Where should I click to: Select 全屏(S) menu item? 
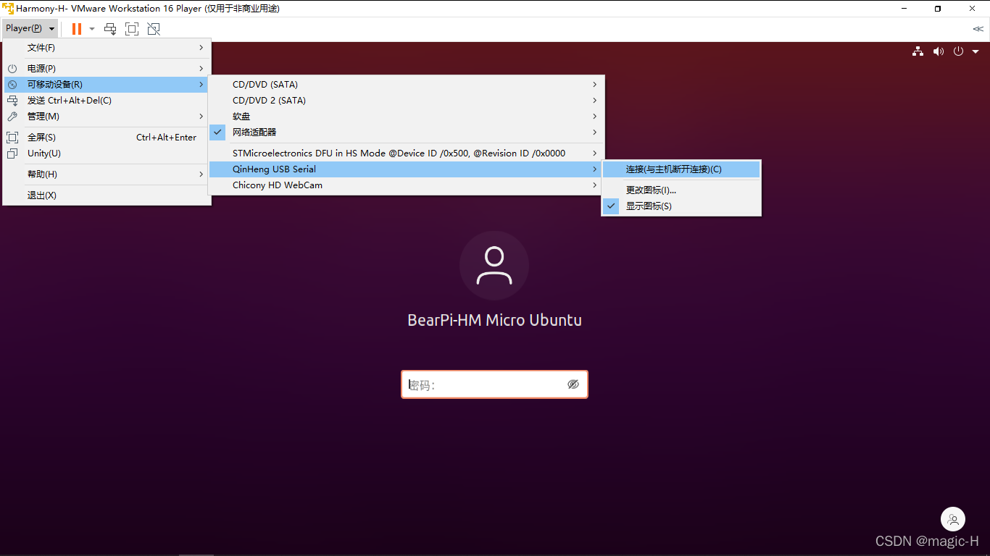pyautogui.click(x=107, y=138)
